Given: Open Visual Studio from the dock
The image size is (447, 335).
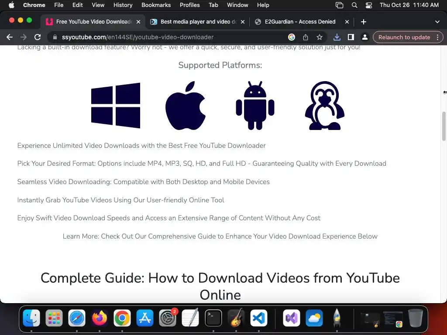Looking at the screenshot, I should coord(291,318).
